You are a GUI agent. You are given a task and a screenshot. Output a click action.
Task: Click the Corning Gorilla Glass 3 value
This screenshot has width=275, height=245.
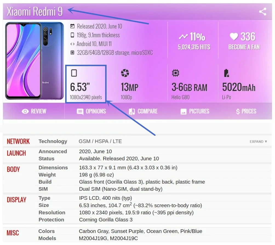point(106,220)
